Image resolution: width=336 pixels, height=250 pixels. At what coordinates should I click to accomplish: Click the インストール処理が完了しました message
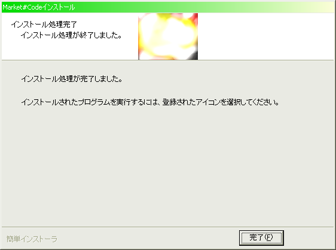pos(72,79)
